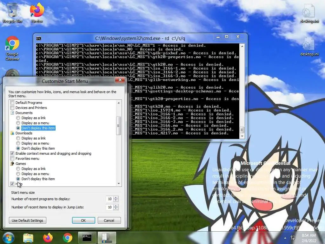Click the Downloads folder icon in the list
The image size is (325, 244).
[x=12, y=133]
